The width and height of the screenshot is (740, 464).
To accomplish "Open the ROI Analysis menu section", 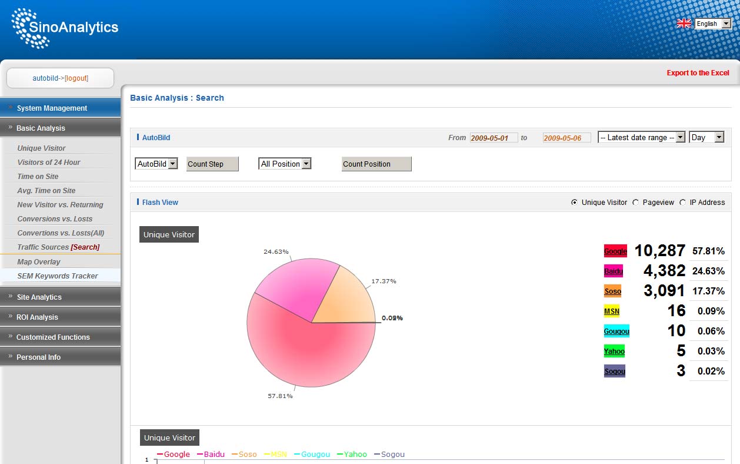I will (x=60, y=317).
